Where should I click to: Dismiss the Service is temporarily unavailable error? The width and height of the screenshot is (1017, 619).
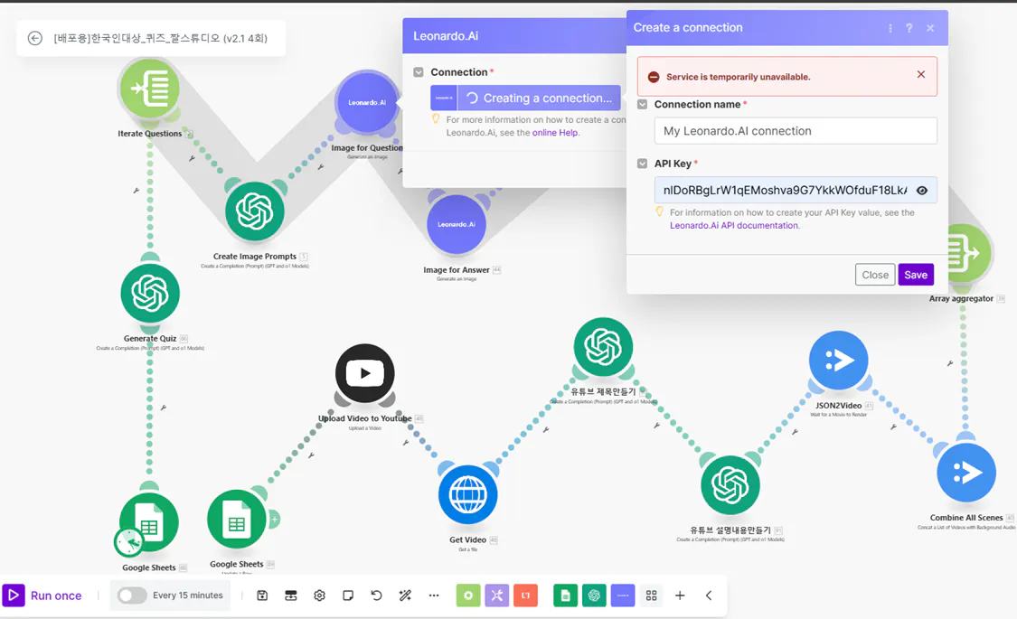[921, 74]
